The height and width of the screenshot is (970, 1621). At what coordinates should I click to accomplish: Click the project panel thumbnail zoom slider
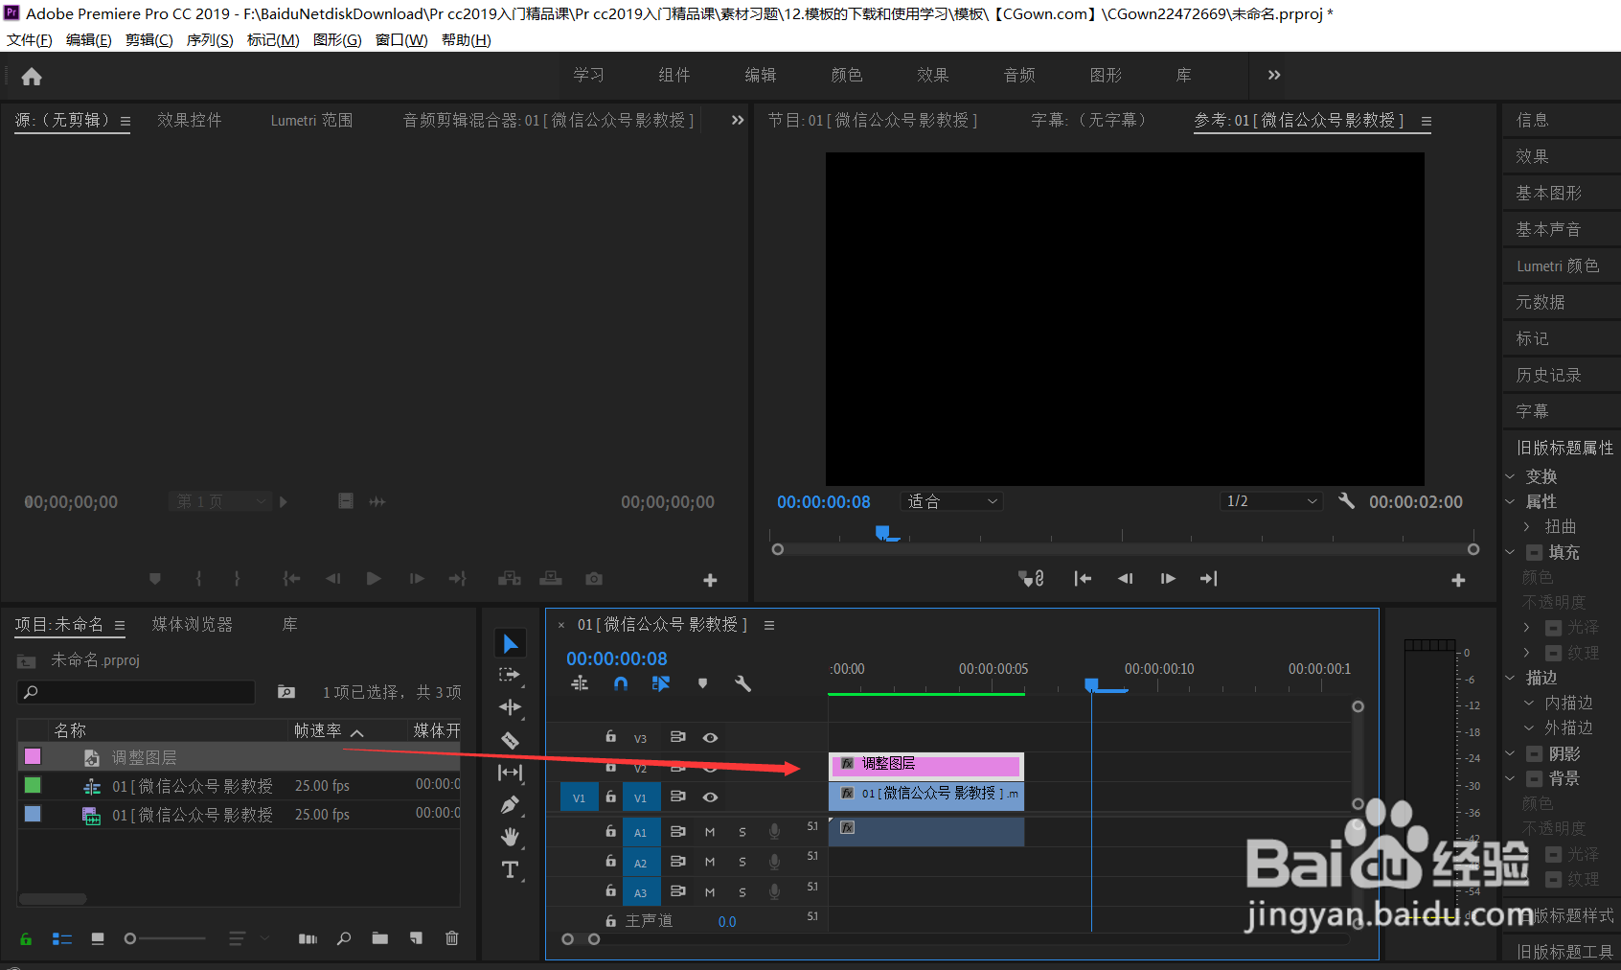[x=165, y=938]
